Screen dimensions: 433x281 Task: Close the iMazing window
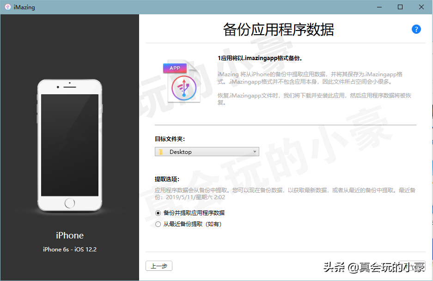pos(421,7)
